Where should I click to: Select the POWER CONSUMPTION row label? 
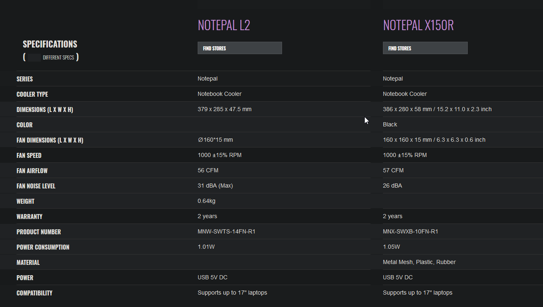click(43, 247)
